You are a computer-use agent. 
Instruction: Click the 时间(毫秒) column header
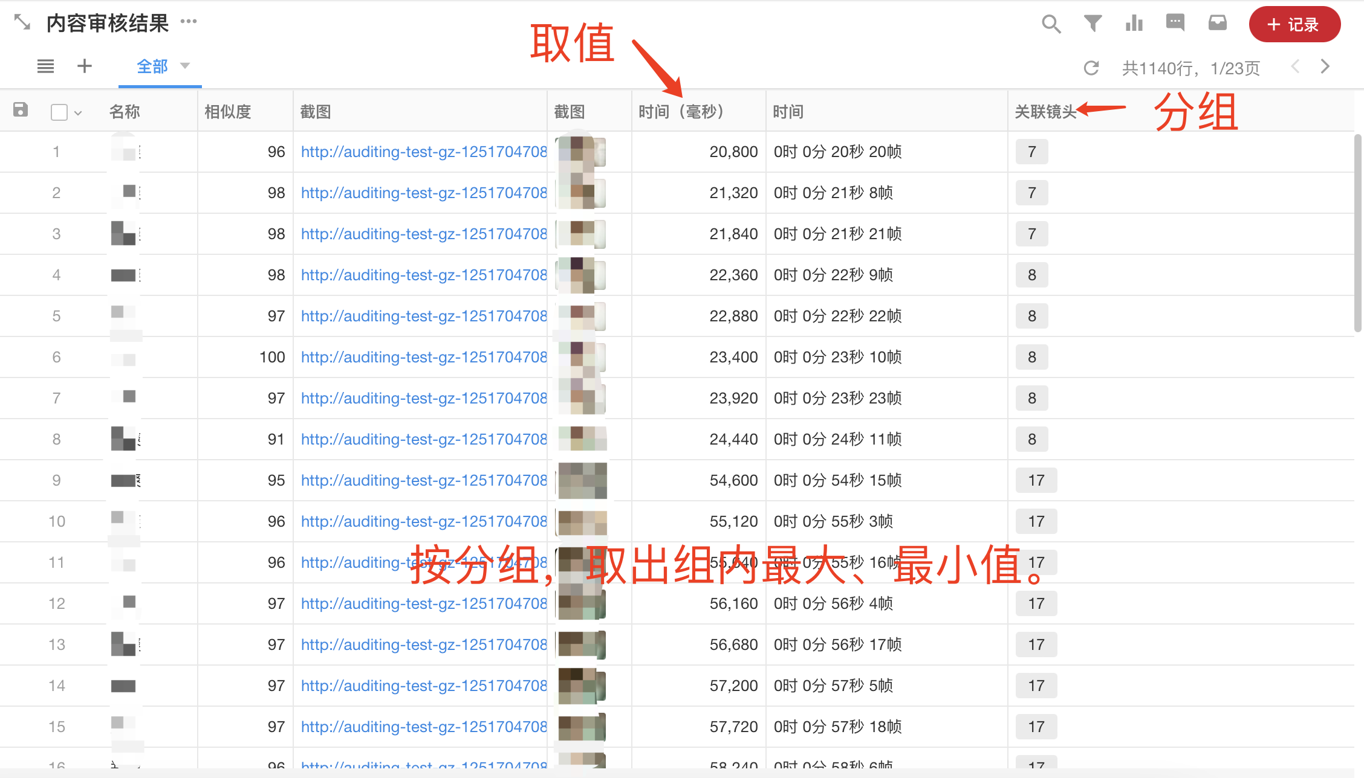pyautogui.click(x=680, y=112)
